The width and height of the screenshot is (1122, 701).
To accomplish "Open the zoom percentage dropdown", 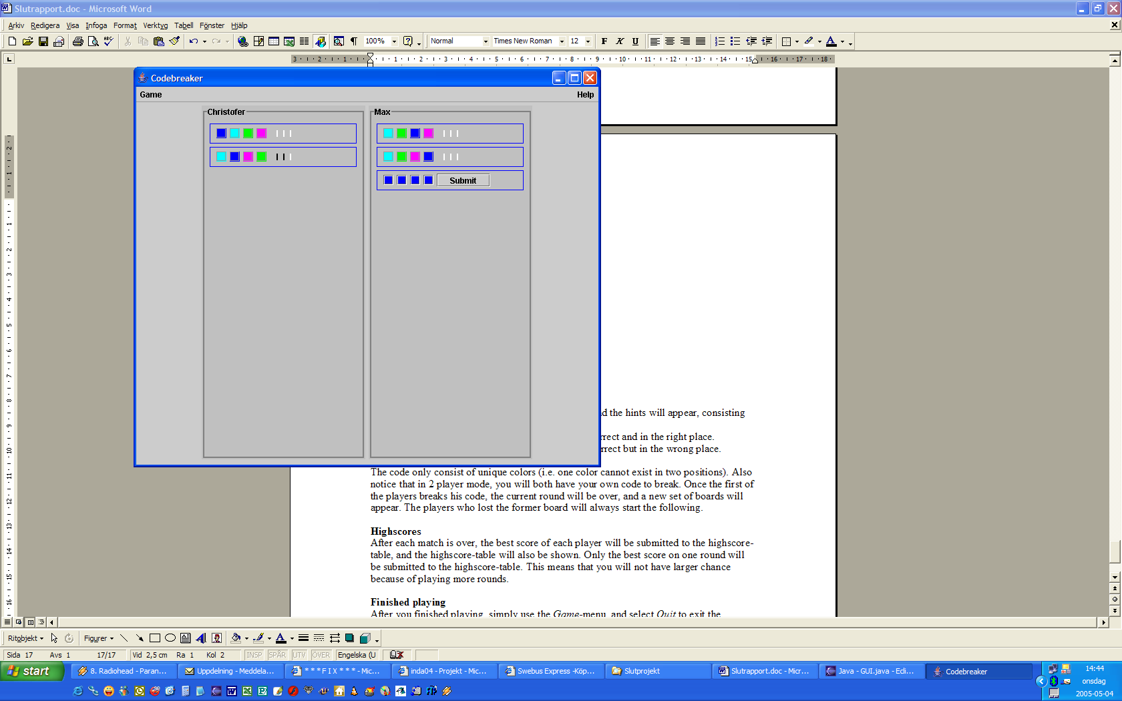I will [394, 41].
